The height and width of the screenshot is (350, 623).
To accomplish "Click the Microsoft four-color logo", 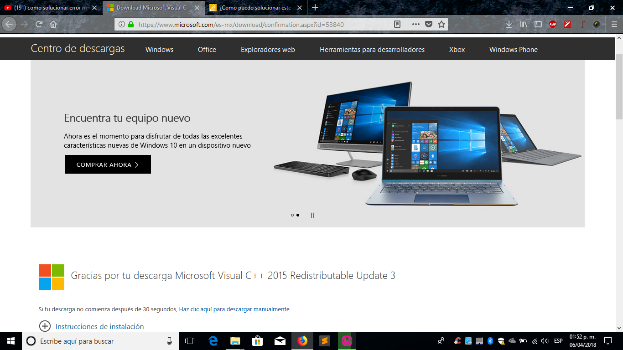I will [52, 277].
